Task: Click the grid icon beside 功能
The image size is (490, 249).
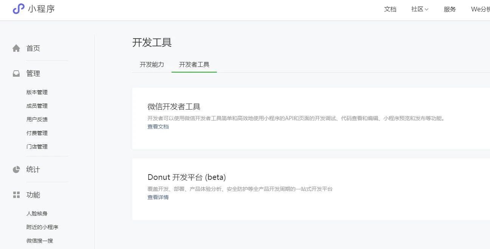Action: click(16, 195)
